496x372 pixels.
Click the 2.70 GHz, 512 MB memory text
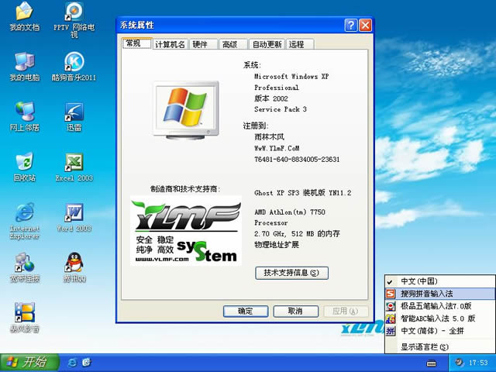coord(297,234)
